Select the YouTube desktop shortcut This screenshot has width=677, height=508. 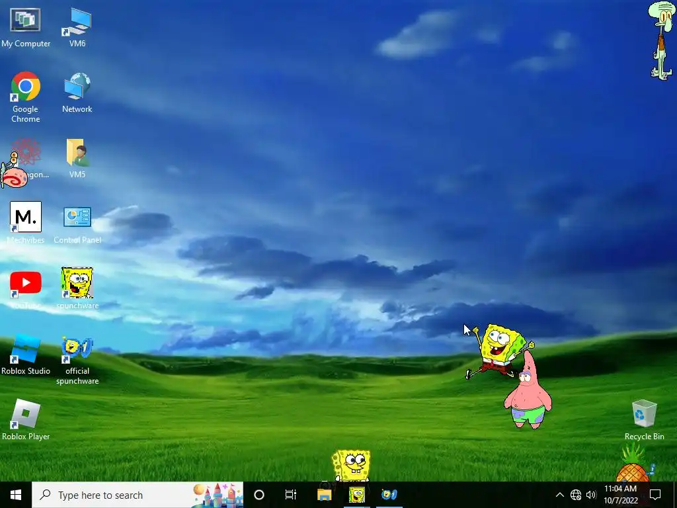[x=26, y=289]
